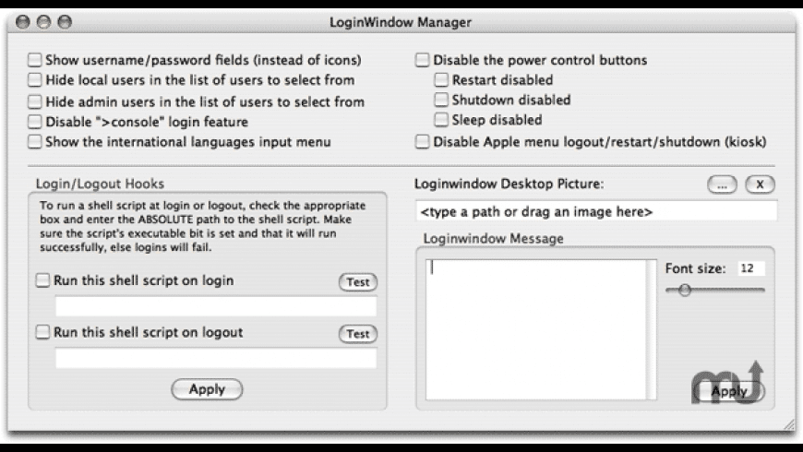Check Disable Apple menu logout/restart/shutdown (kiosk)

pyautogui.click(x=422, y=141)
